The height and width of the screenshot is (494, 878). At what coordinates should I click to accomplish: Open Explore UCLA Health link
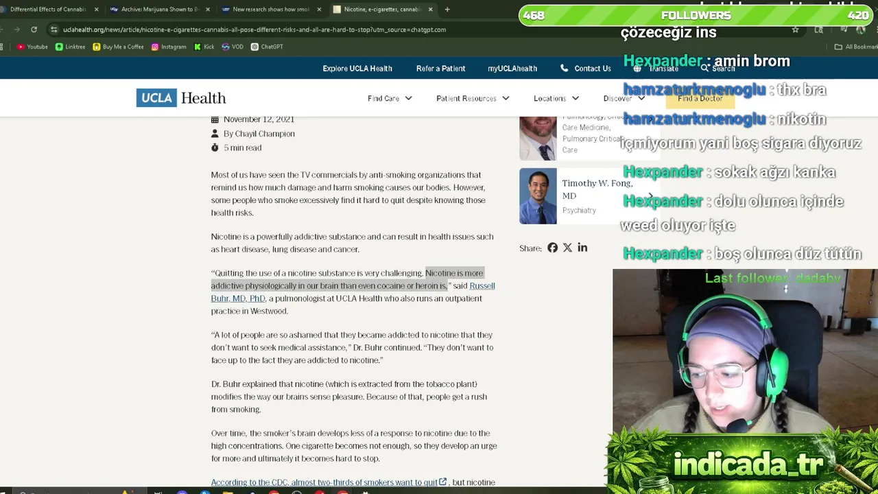click(357, 69)
